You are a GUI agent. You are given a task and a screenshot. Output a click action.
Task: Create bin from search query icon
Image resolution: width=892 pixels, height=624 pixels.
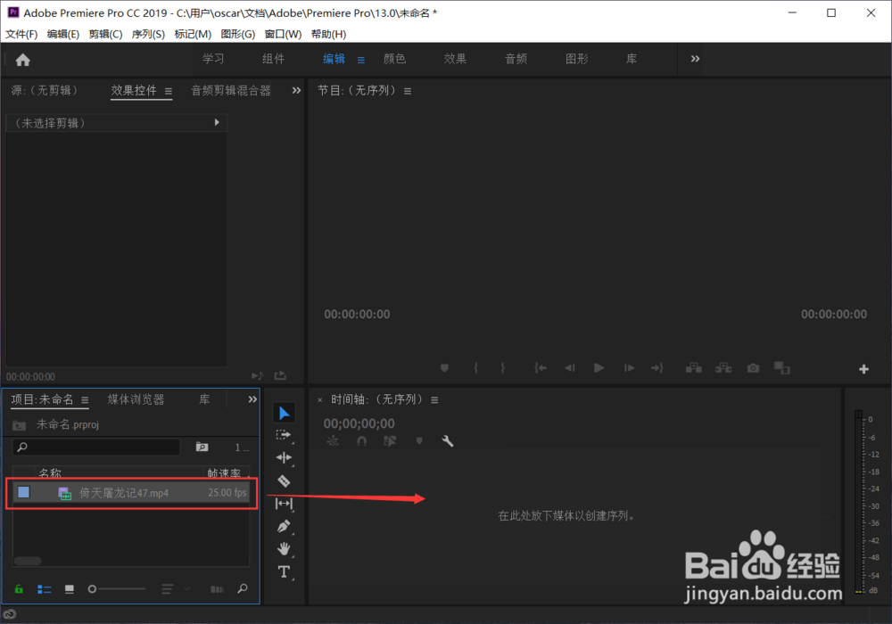pyautogui.click(x=202, y=447)
